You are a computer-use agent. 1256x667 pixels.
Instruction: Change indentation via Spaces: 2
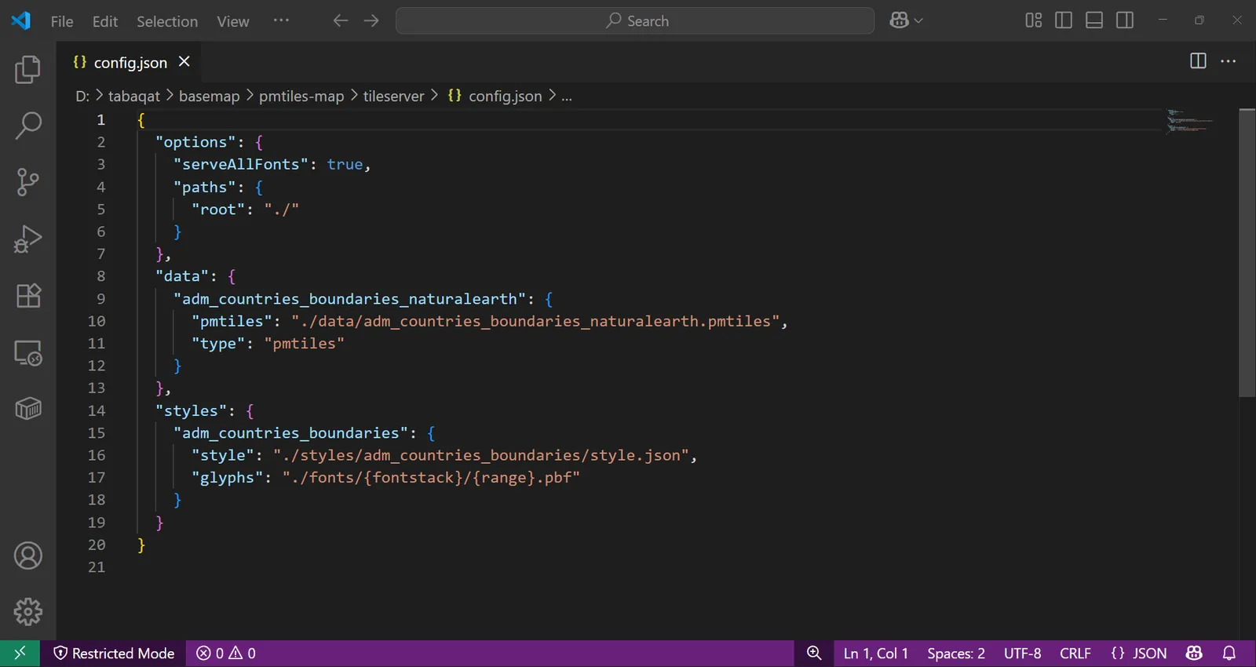(956, 653)
